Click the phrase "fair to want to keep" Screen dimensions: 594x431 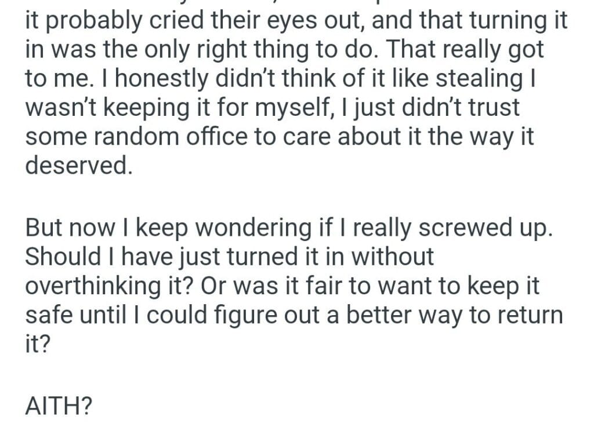pos(398,286)
